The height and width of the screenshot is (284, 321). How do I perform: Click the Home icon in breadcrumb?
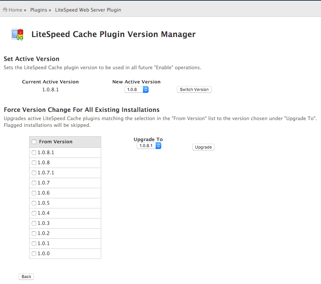(5, 10)
